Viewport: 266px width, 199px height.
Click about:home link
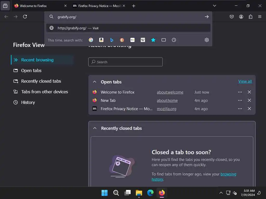coord(167,101)
